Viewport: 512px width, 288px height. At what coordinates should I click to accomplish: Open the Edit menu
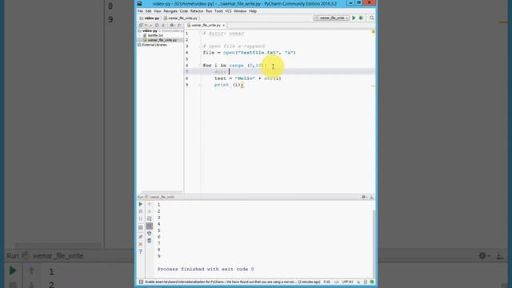click(x=148, y=11)
